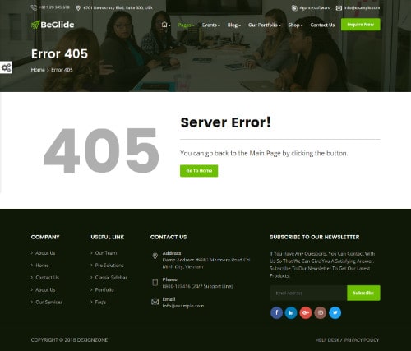This screenshot has height=351, width=411.
Task: Click the Google Plus social icon
Action: click(x=306, y=312)
